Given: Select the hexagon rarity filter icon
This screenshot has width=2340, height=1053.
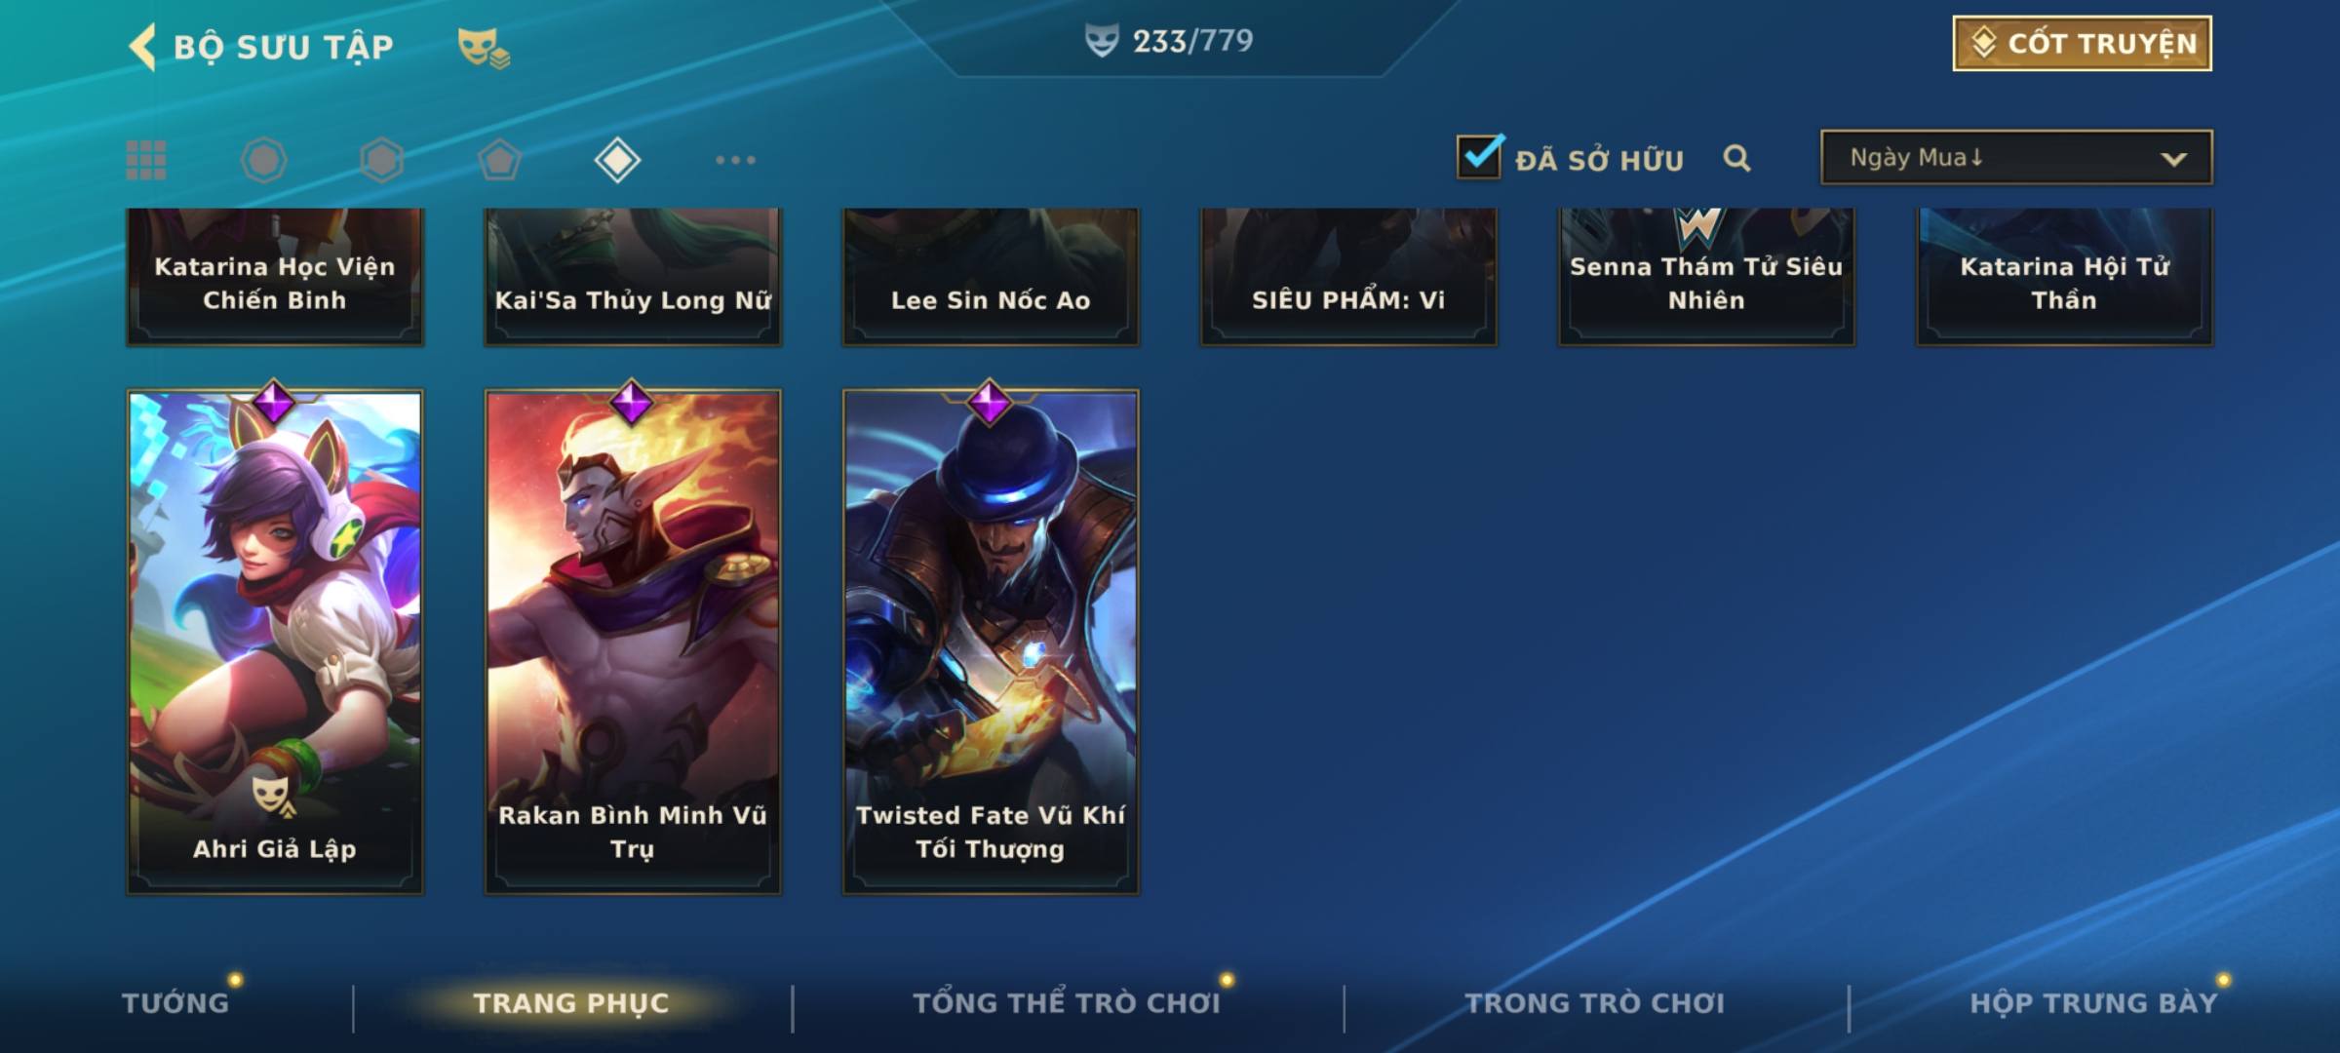Looking at the screenshot, I should pyautogui.click(x=381, y=160).
